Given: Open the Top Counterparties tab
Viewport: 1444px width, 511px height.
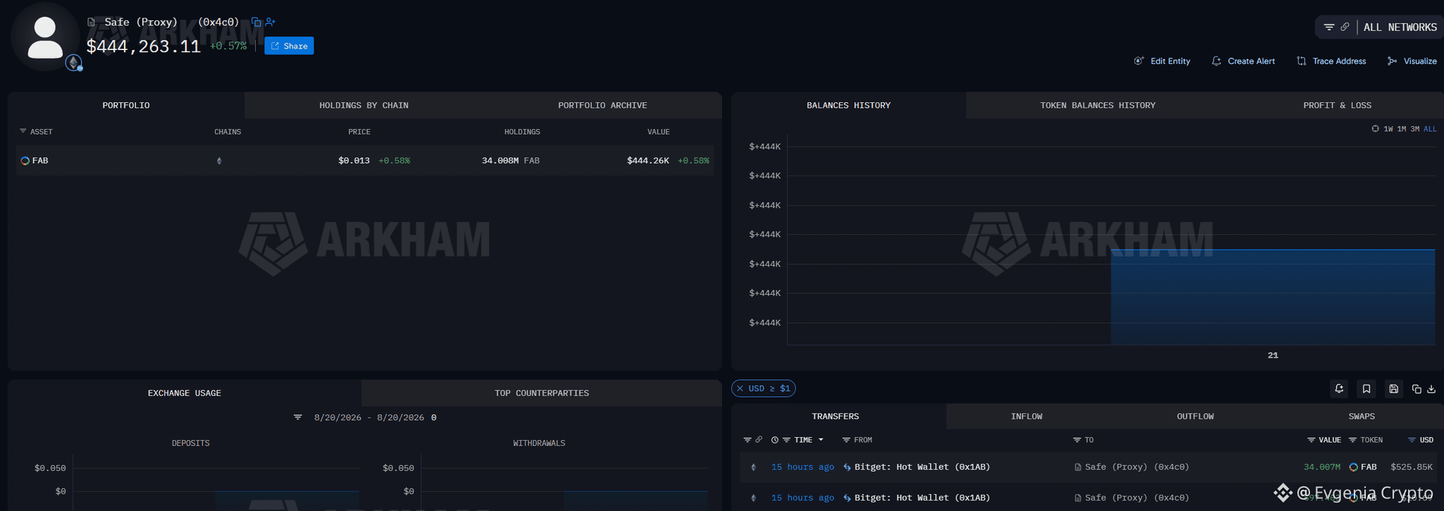Looking at the screenshot, I should click(541, 393).
